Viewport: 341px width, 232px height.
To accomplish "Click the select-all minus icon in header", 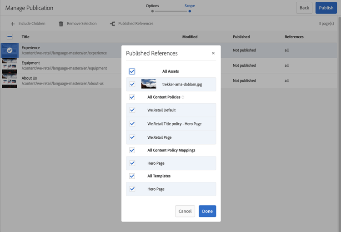I will (10, 37).
